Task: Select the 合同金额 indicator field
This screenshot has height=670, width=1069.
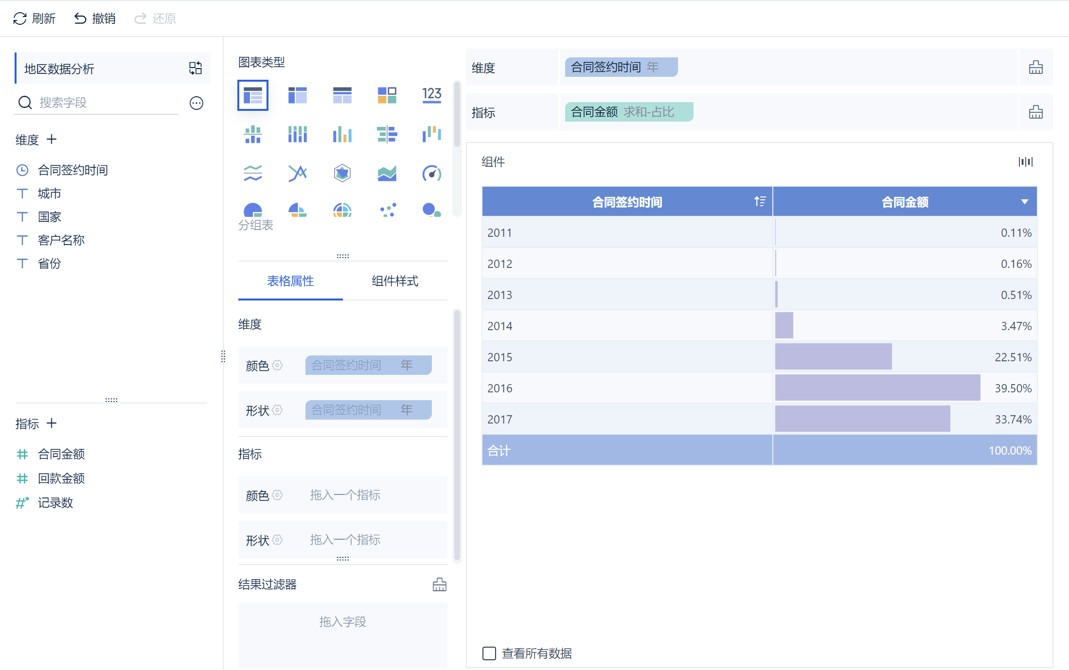Action: (61, 454)
